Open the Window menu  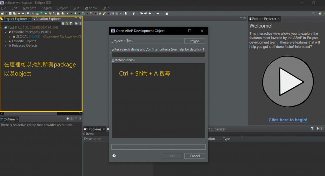[x=90, y=8]
